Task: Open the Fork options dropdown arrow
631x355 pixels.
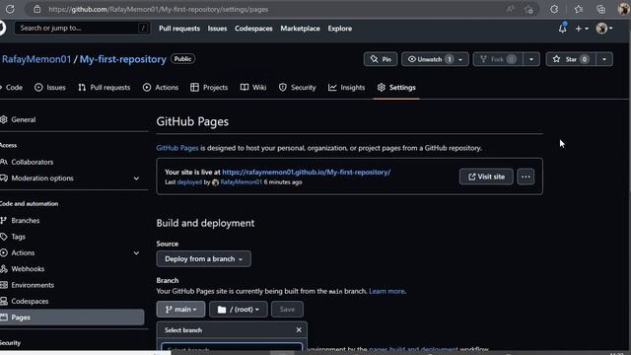Action: pos(531,59)
